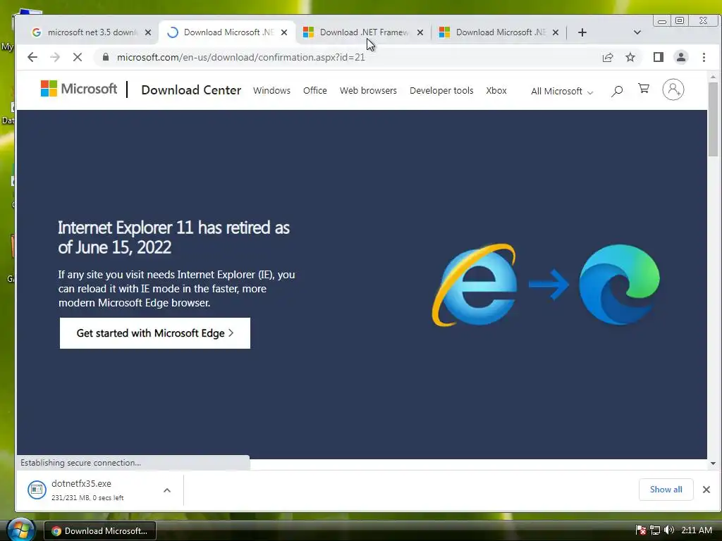
Task: Click Show all downloads
Action: (x=666, y=490)
